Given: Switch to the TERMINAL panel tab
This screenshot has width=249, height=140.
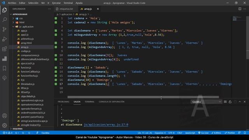Looking at the screenshot, I should (89, 102).
